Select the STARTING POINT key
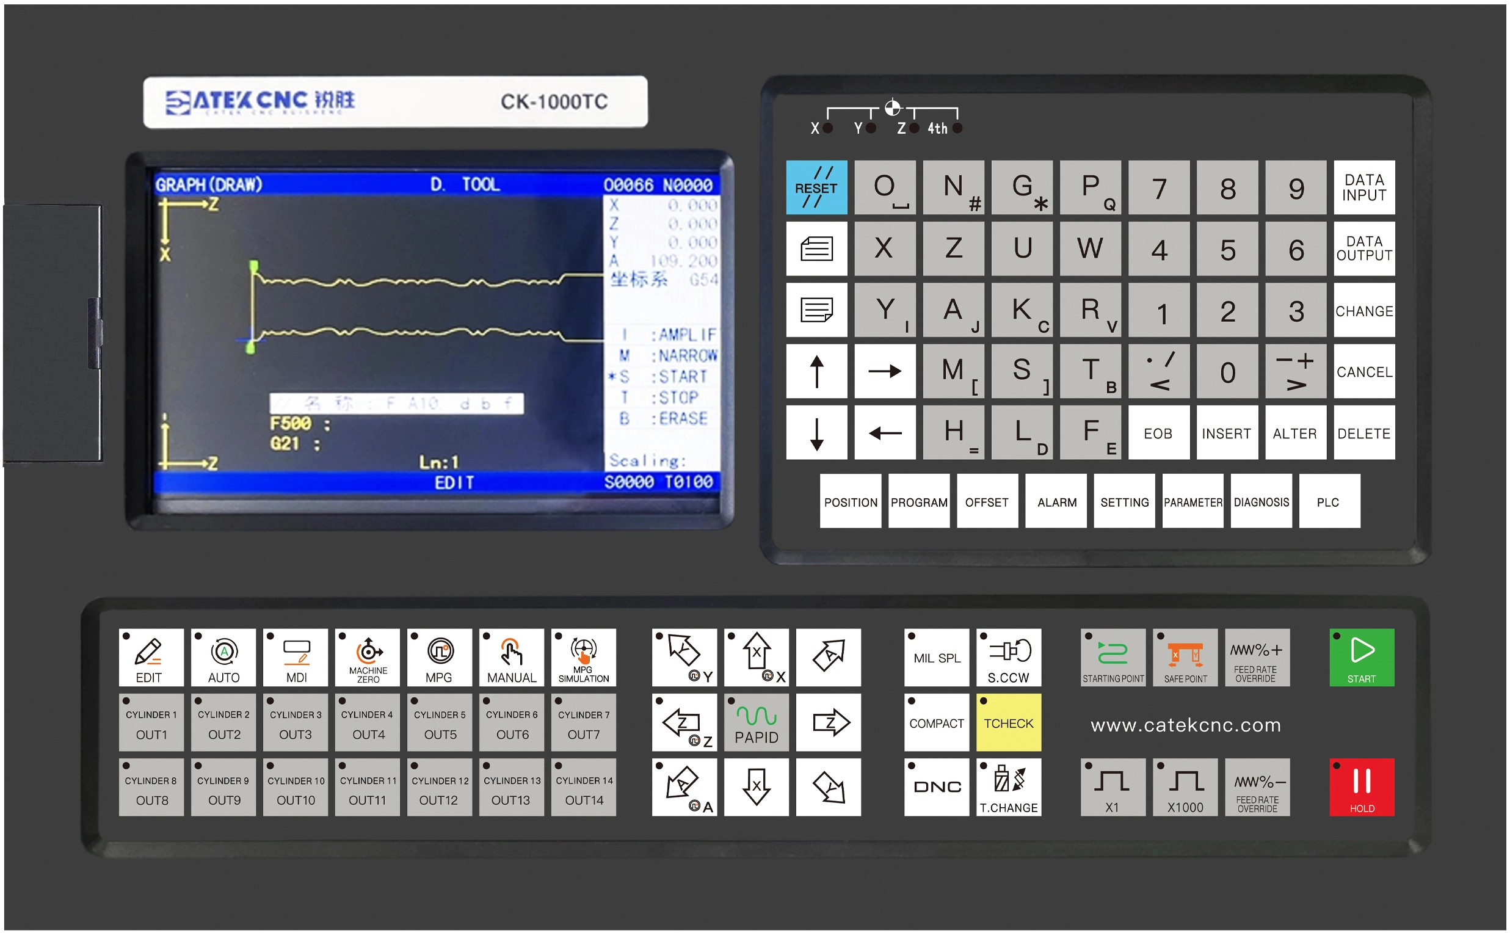Viewport: 1510px width, 933px height. coord(1113,657)
